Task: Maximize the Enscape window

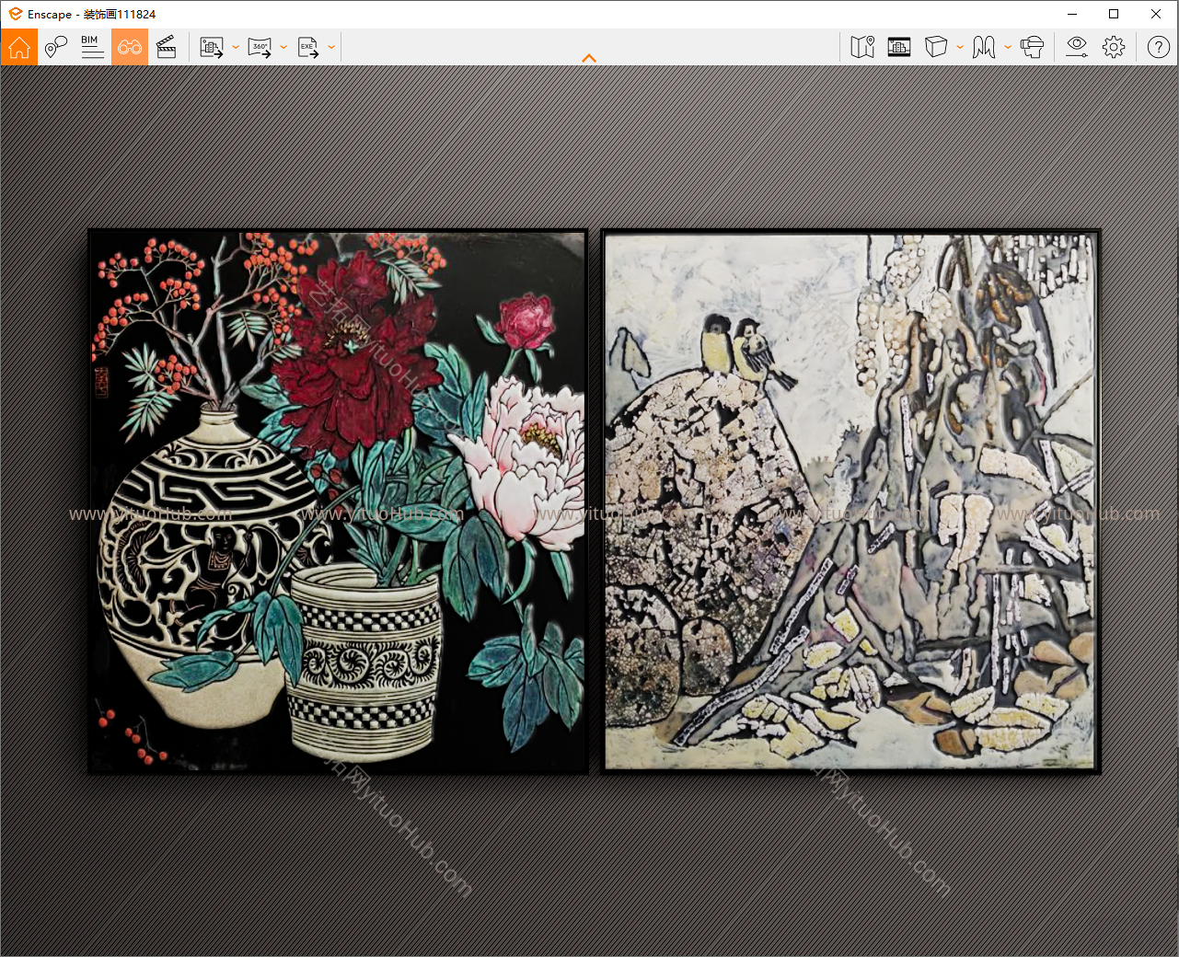Action: 1114,14
